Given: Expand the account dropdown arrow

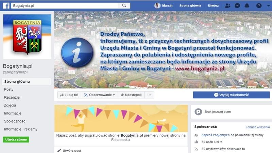Looking at the screenshot, I should click(269, 6).
